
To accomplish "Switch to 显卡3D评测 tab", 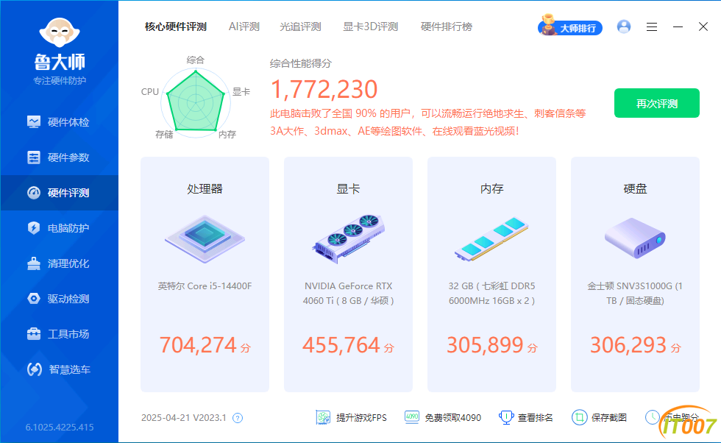I will (x=371, y=26).
